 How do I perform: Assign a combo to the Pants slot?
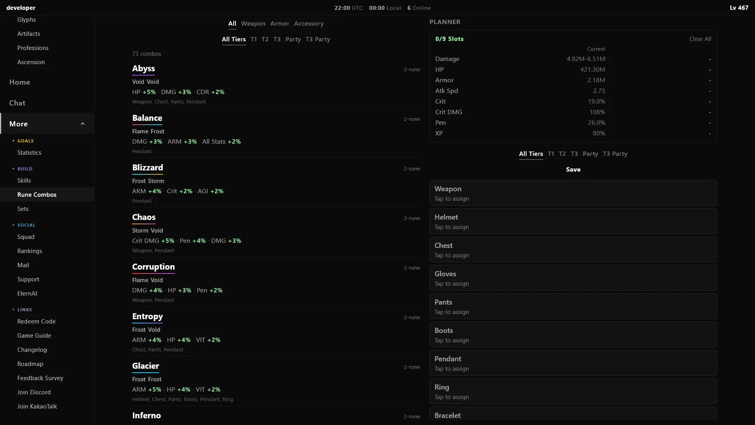pyautogui.click(x=573, y=307)
